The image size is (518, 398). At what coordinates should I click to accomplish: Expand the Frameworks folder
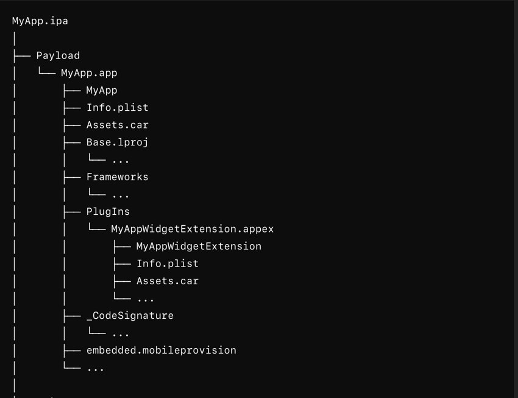[117, 177]
